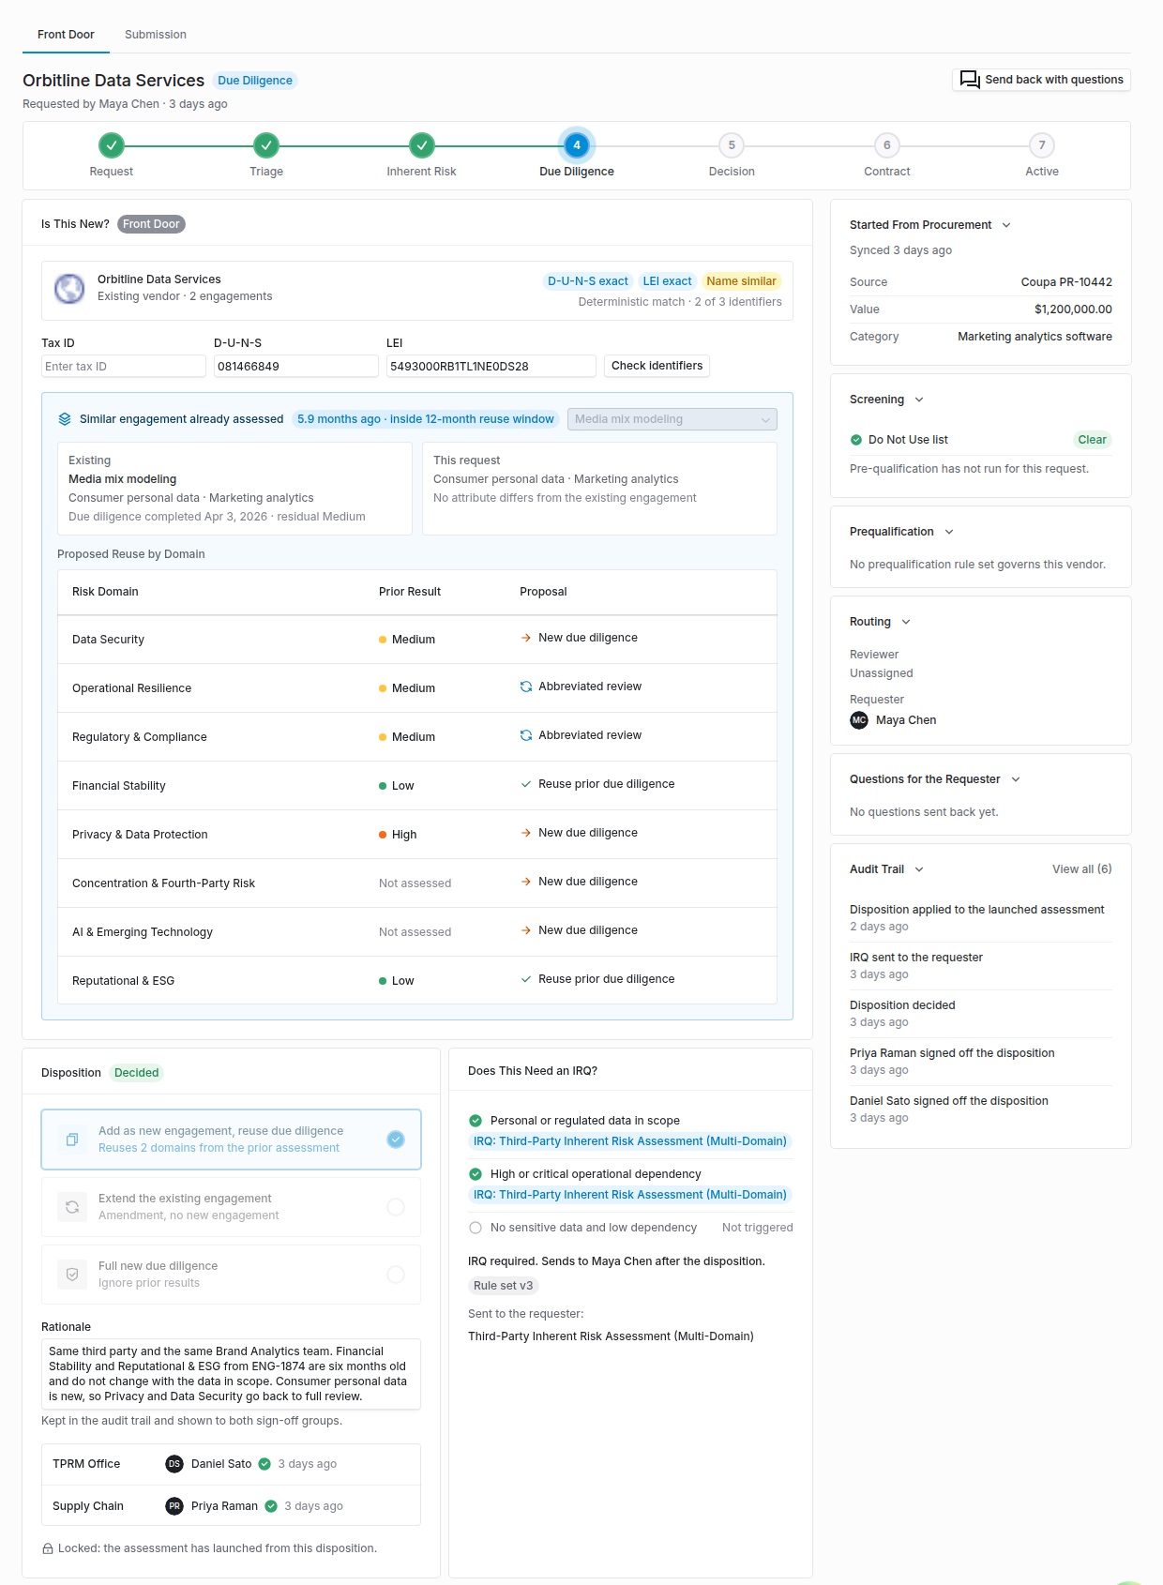Viewport: 1163px width, 1585px height.
Task: Collapse the Routing section
Action: tap(906, 622)
